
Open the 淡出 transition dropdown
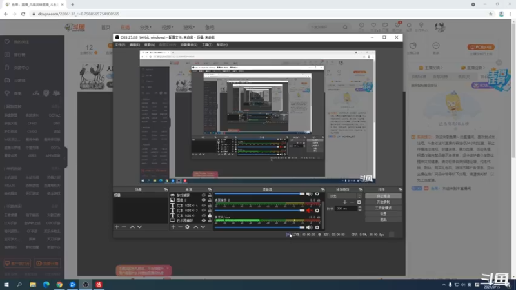pos(344,196)
